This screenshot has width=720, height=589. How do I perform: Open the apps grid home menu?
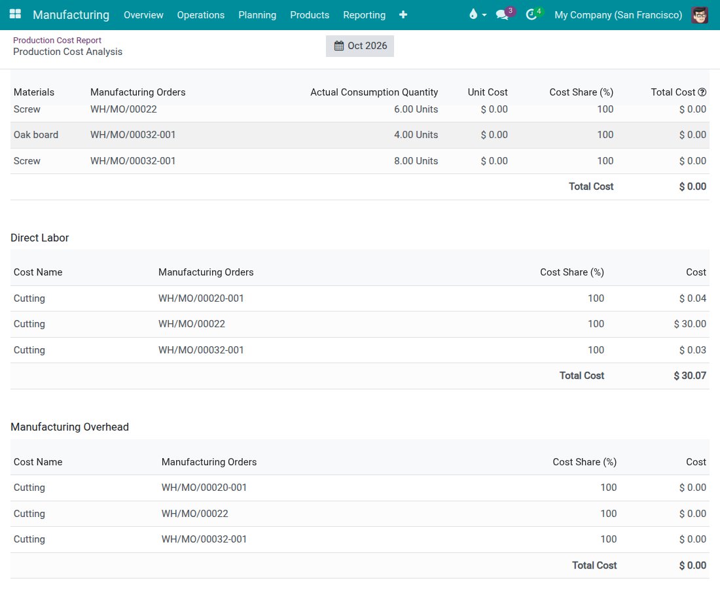[x=15, y=14]
